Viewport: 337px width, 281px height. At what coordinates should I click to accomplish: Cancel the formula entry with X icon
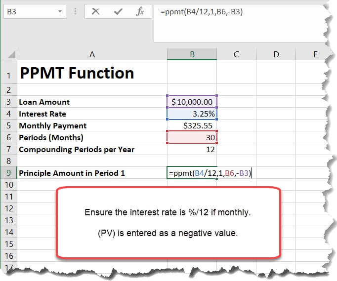point(95,11)
